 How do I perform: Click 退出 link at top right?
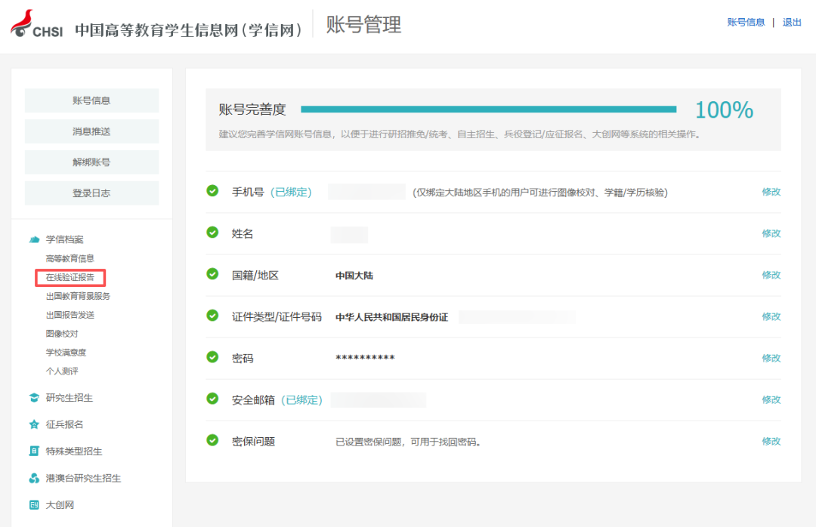pyautogui.click(x=792, y=23)
